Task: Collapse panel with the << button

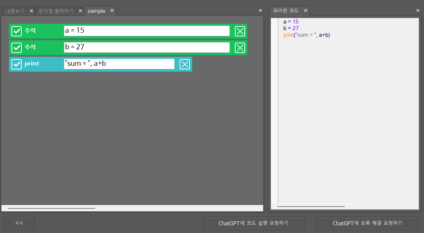Action: click(19, 223)
